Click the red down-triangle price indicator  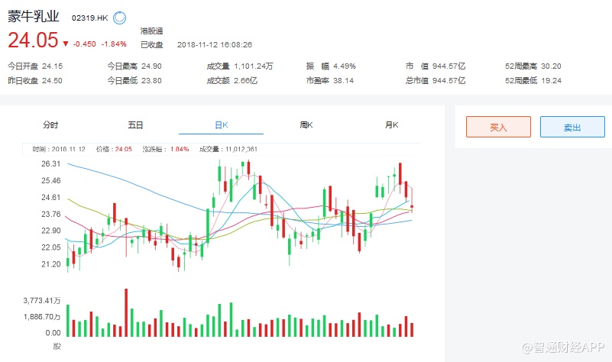point(66,44)
